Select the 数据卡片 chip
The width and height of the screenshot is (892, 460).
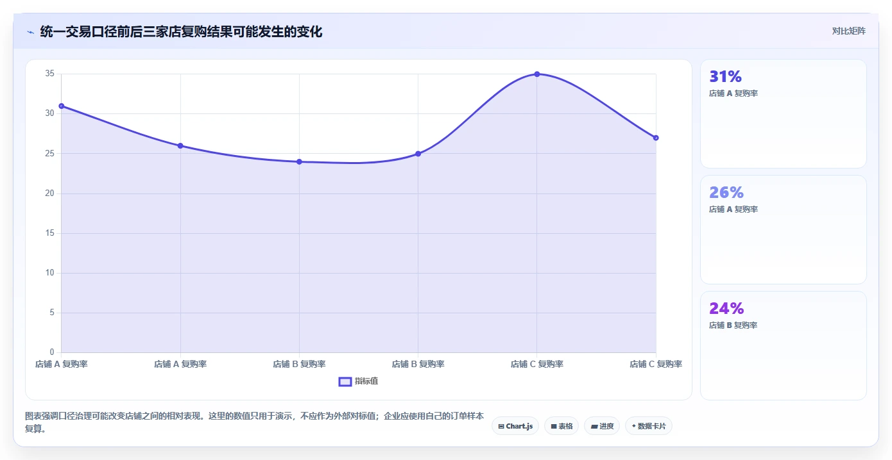649,426
